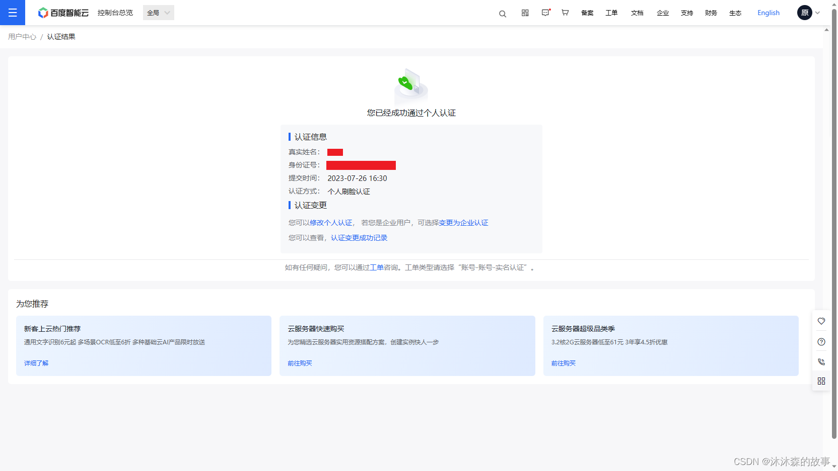This screenshot has width=838, height=471.
Task: Open the hamburger navigation menu
Action: 13,13
